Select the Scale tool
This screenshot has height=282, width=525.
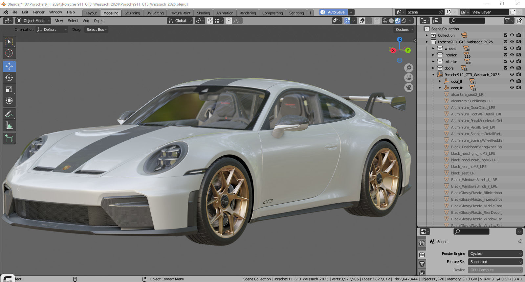point(9,89)
